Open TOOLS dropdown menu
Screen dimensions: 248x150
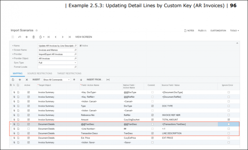234,30
